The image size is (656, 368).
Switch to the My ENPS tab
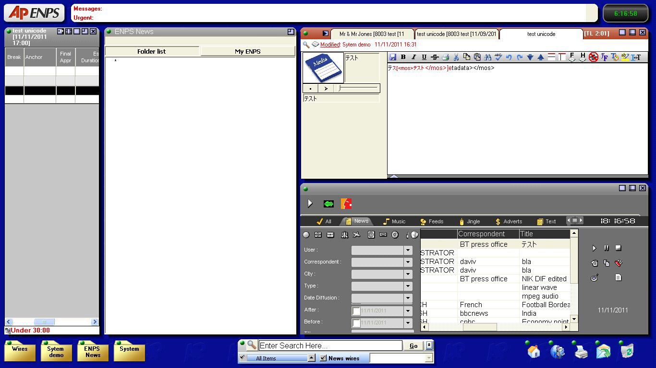(247, 51)
